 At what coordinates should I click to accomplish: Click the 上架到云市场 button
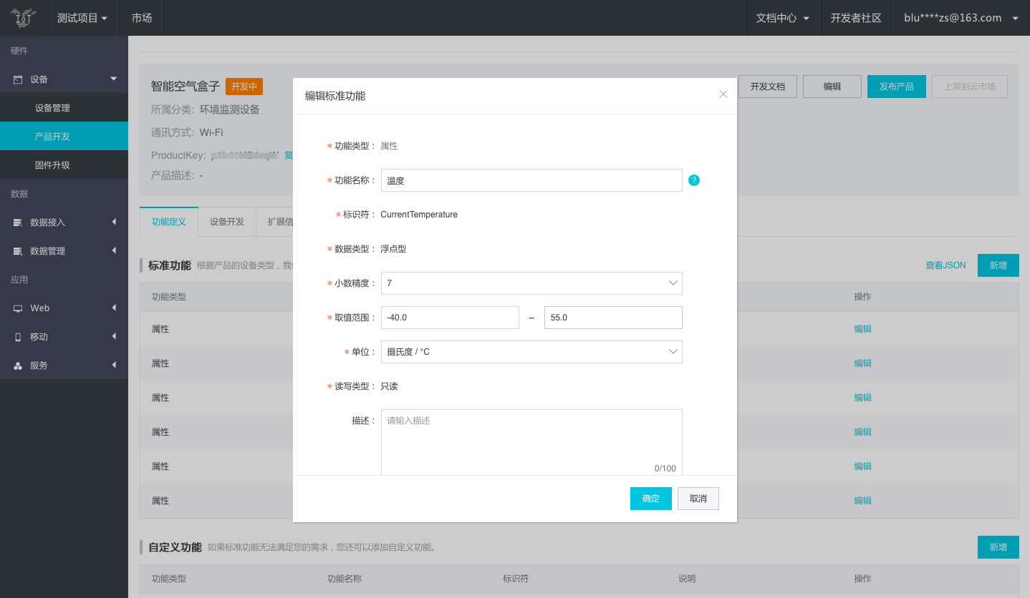click(970, 87)
